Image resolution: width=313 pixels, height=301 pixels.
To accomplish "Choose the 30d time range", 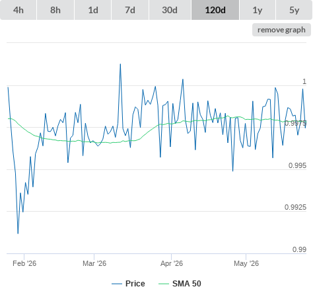I will pyautogui.click(x=170, y=10).
